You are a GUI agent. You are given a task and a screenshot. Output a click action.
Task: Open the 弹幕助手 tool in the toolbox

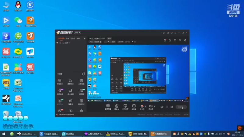tap(60, 82)
